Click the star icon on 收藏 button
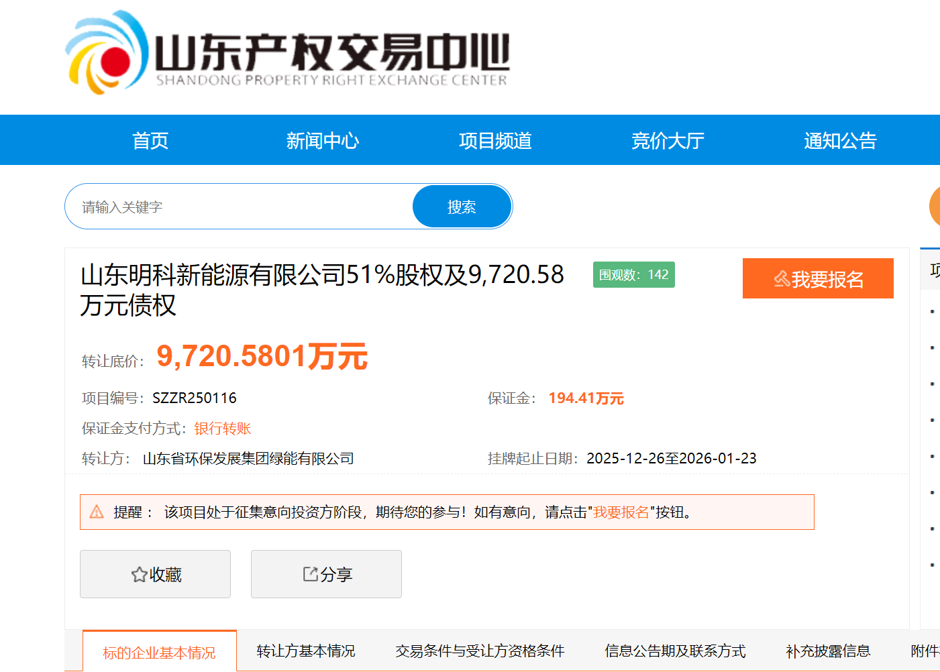Image resolution: width=940 pixels, height=672 pixels. (139, 575)
